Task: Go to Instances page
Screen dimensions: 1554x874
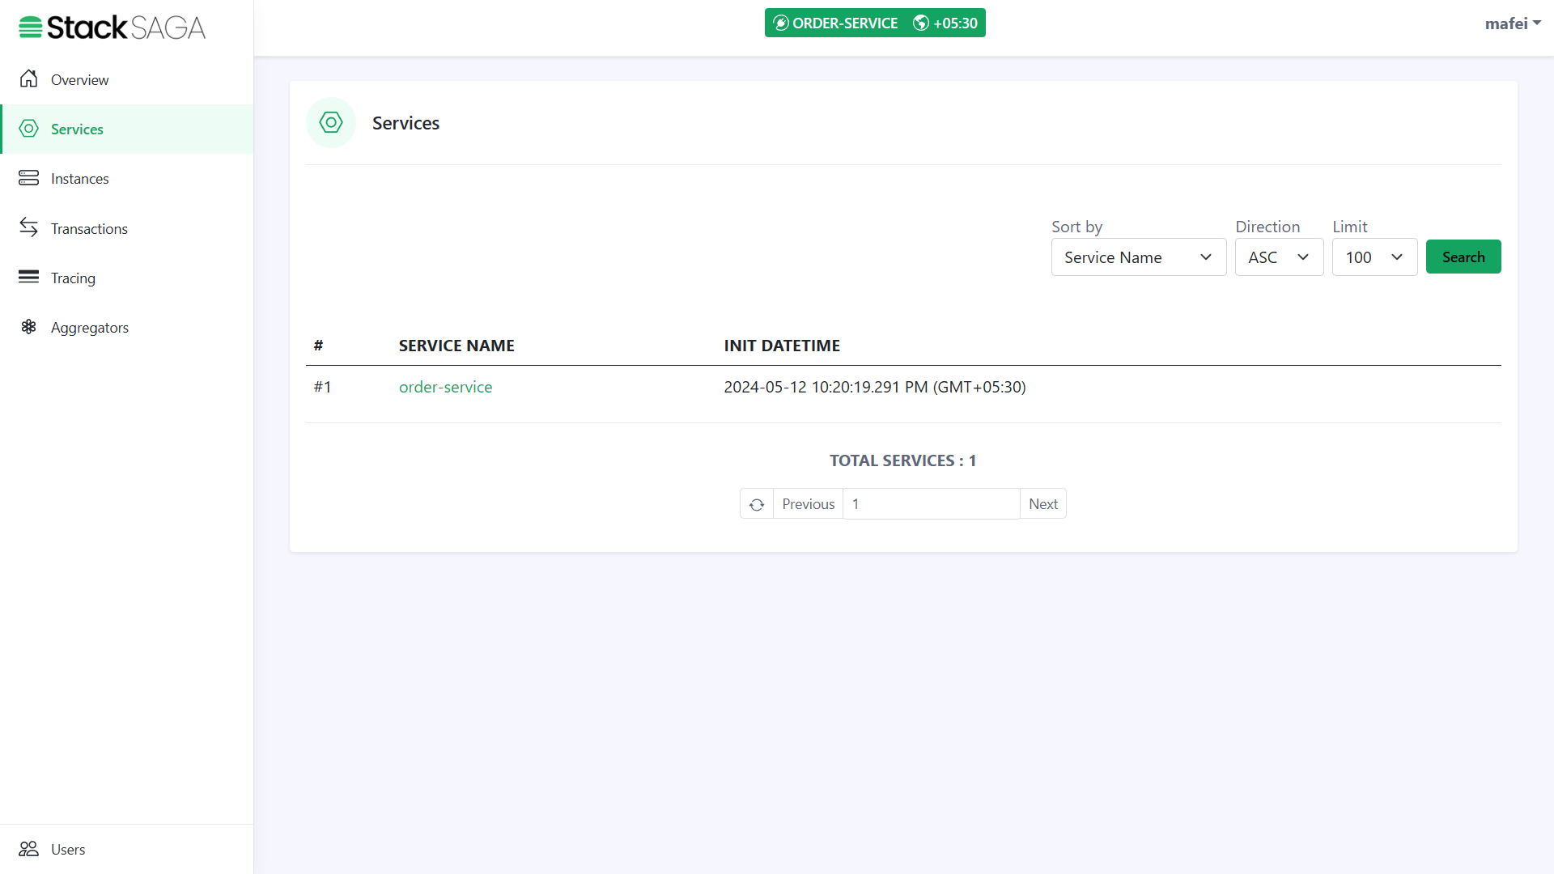Action: pos(127,179)
